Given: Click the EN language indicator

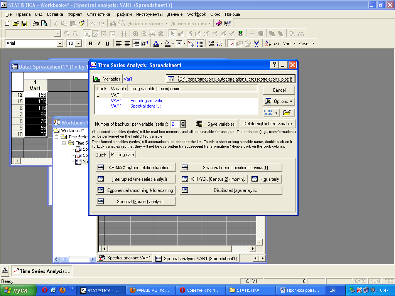Looking at the screenshot, I should tap(332, 290).
